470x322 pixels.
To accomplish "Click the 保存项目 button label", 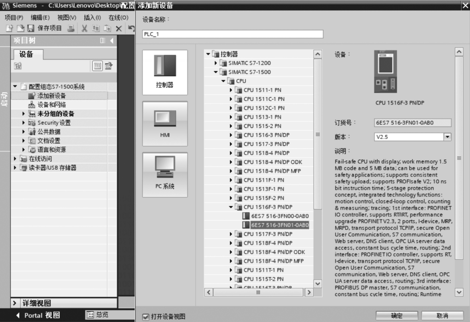I will click(x=50, y=28).
